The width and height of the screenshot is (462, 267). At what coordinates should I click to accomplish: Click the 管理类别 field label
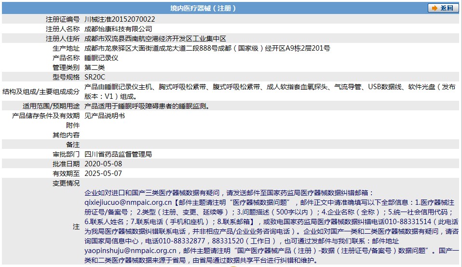click(66, 67)
